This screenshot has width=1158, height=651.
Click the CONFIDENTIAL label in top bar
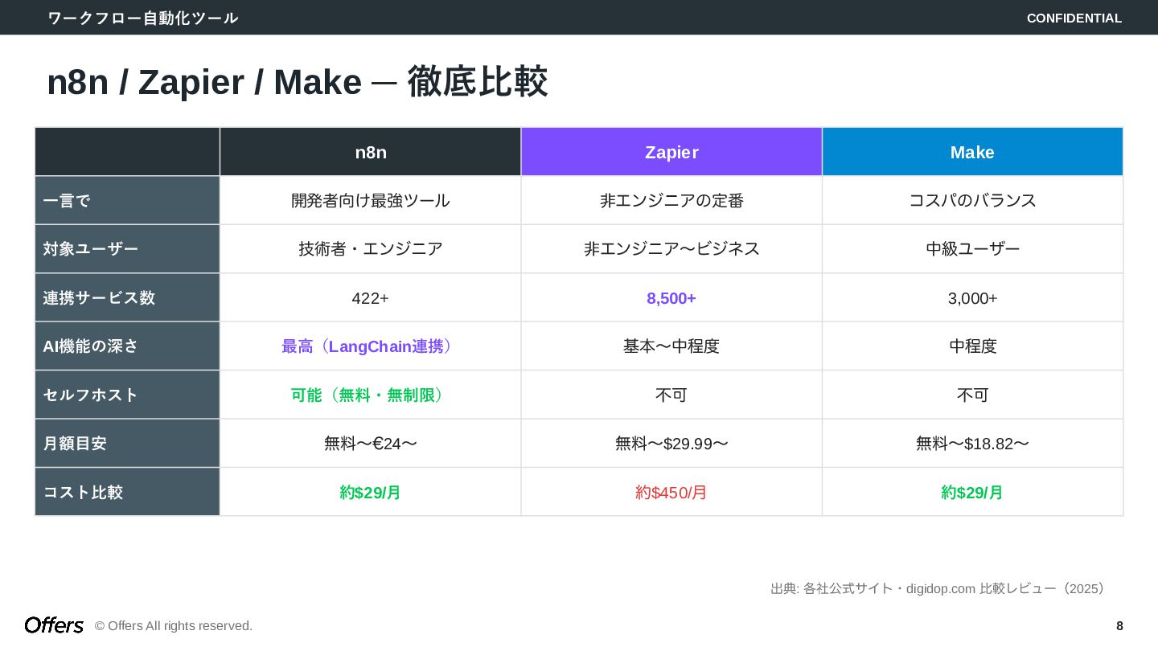[x=1074, y=18]
